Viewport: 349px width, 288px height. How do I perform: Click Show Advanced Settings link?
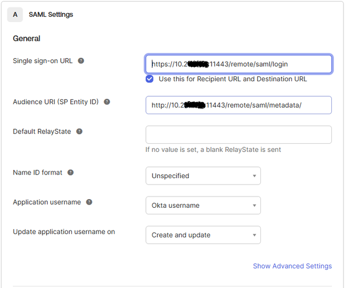(x=292, y=266)
